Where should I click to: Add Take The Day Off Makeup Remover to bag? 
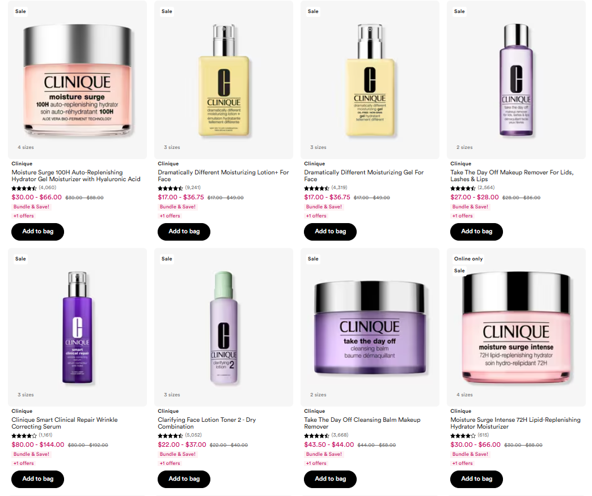click(x=476, y=232)
